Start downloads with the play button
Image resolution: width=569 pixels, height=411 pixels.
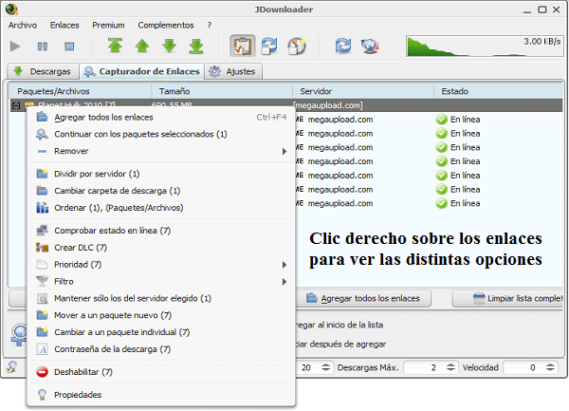pos(15,47)
